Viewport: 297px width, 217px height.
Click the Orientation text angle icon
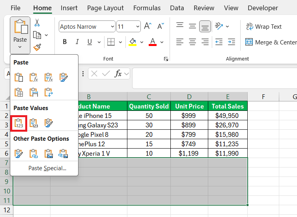[219, 26]
